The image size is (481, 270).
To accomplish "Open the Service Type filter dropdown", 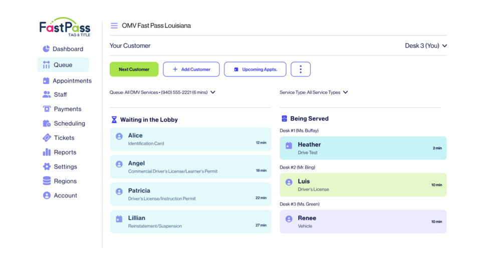I will coord(314,92).
